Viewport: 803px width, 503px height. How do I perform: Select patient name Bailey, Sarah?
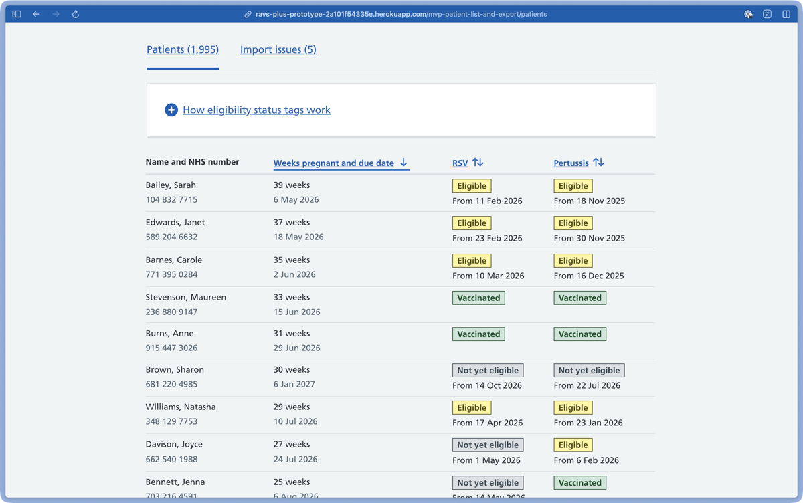[x=171, y=185]
